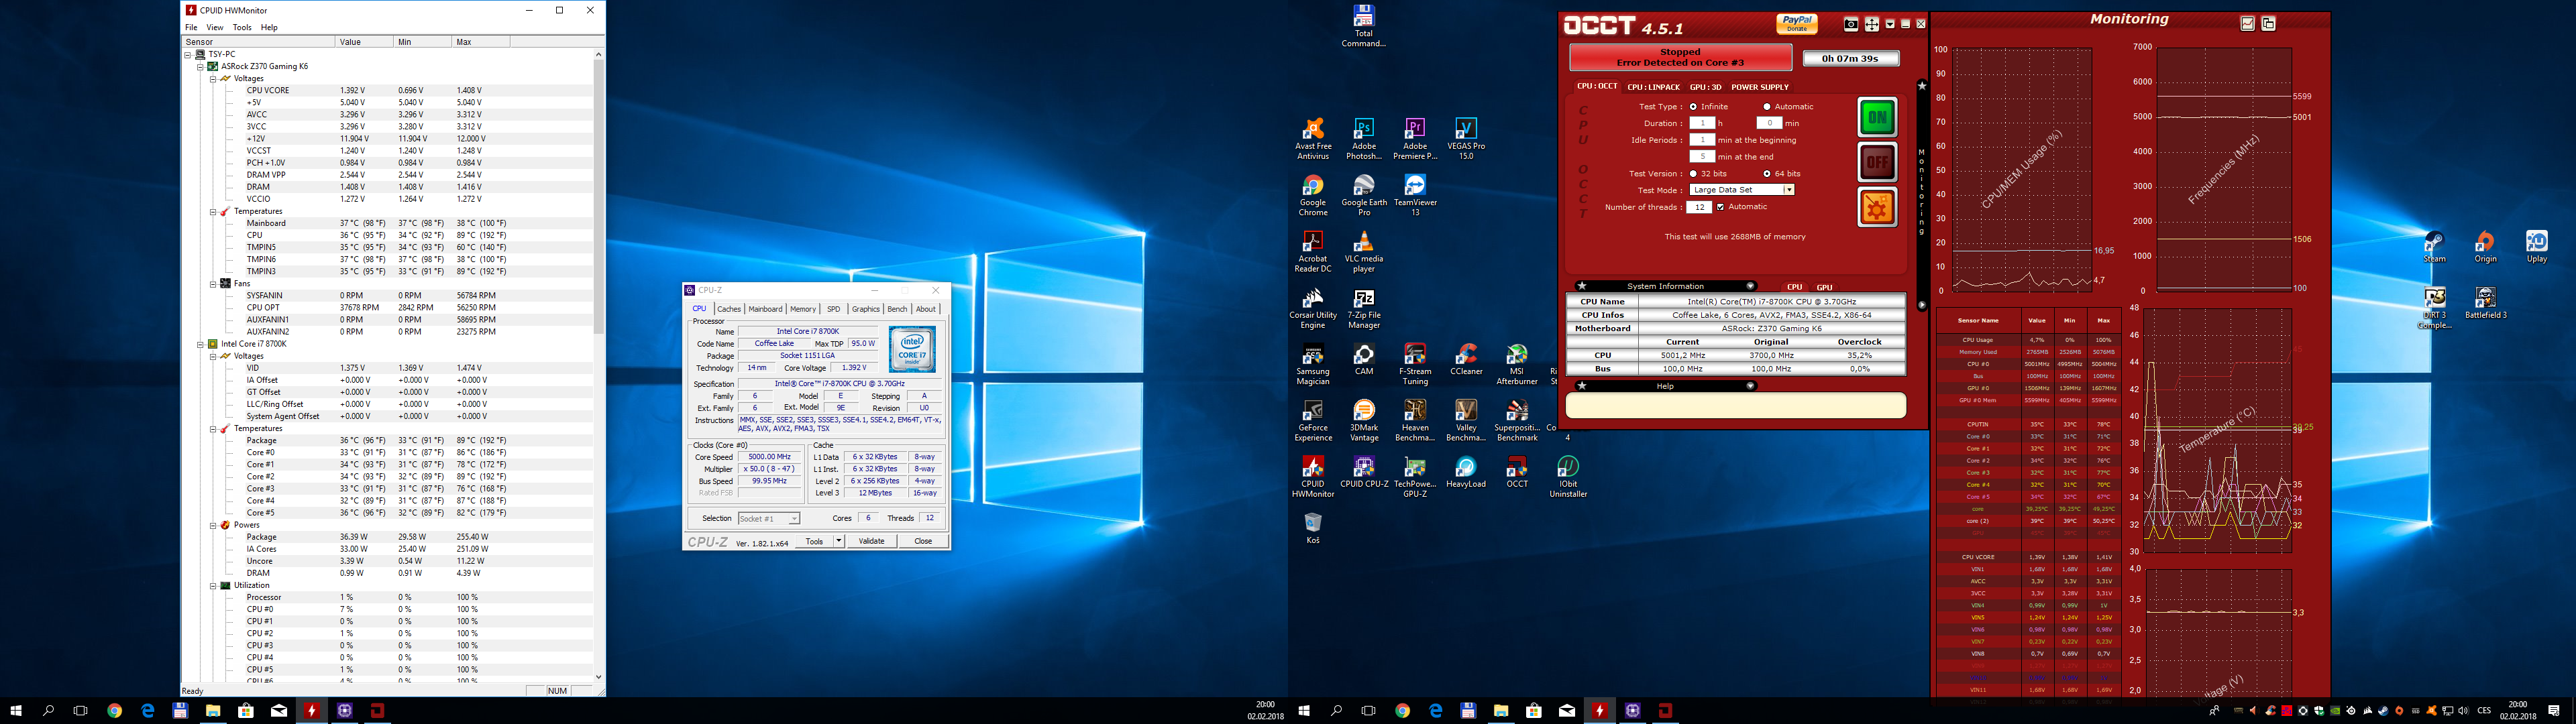The height and width of the screenshot is (724, 2576).
Task: Click the Validate button in CPU-Z
Action: [x=871, y=541]
